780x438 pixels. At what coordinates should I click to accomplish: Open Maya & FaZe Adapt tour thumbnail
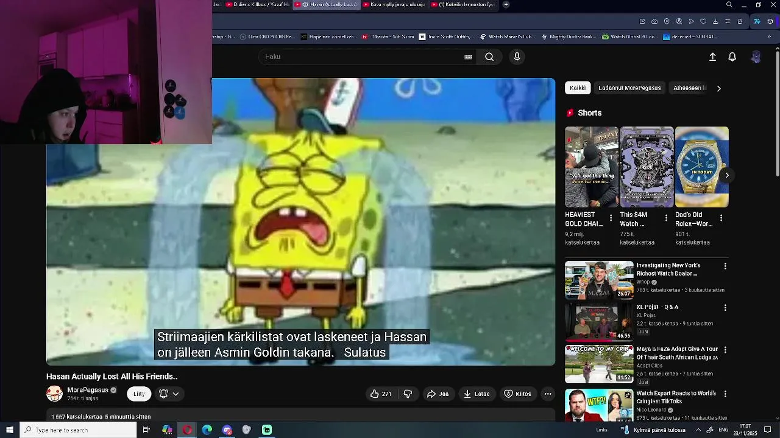coord(599,364)
